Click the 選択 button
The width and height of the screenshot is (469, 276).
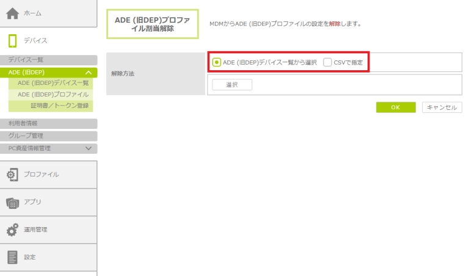click(x=231, y=85)
